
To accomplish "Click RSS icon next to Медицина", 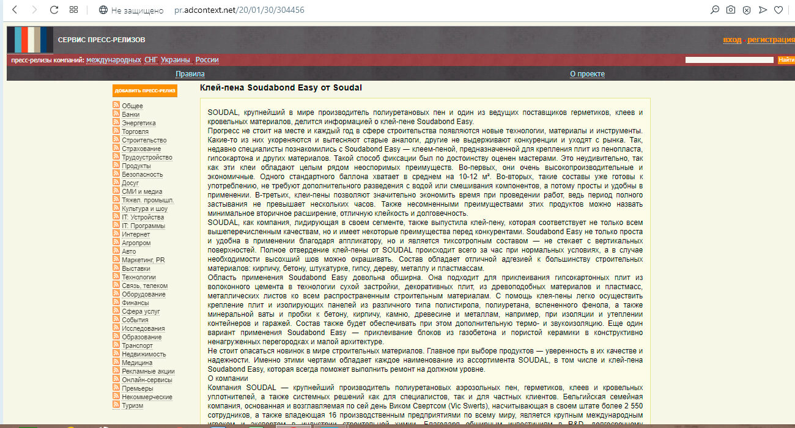I will [116, 363].
